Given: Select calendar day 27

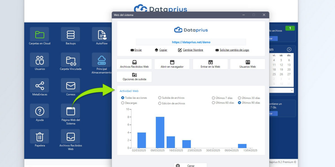Looking at the screenshot, I should pos(289,74).
